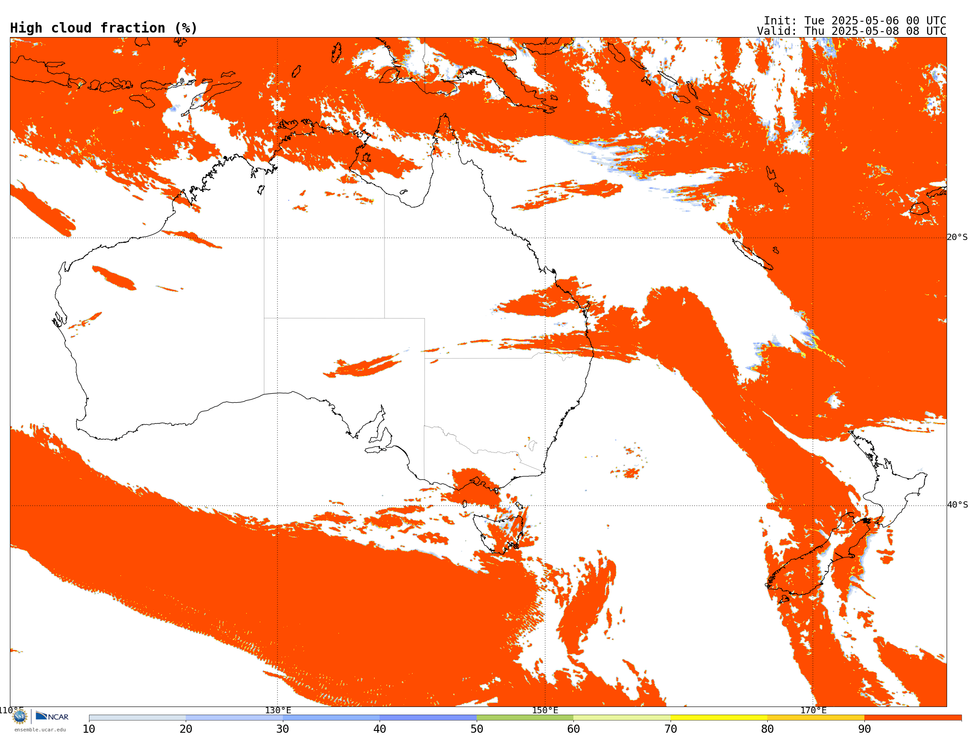
Task: Click the light gray 10-20 colorbar segment
Action: pyautogui.click(x=137, y=718)
